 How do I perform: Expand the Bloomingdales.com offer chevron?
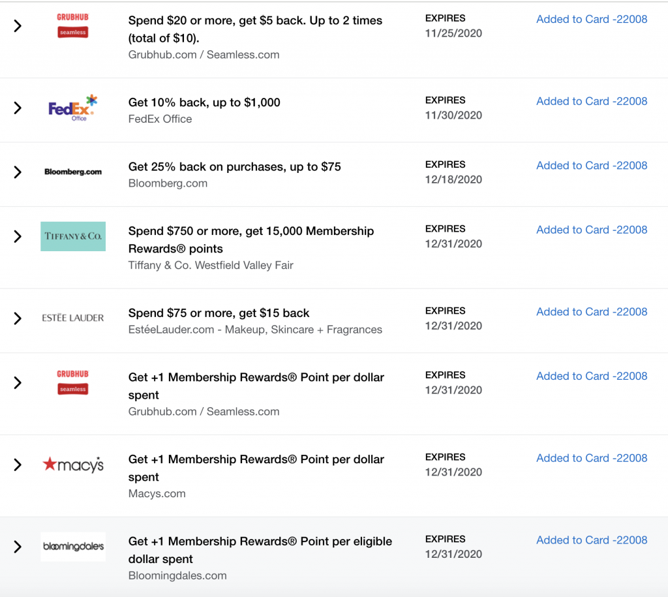coord(18,547)
